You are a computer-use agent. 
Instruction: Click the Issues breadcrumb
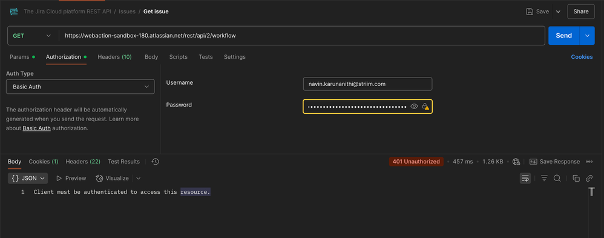click(127, 12)
